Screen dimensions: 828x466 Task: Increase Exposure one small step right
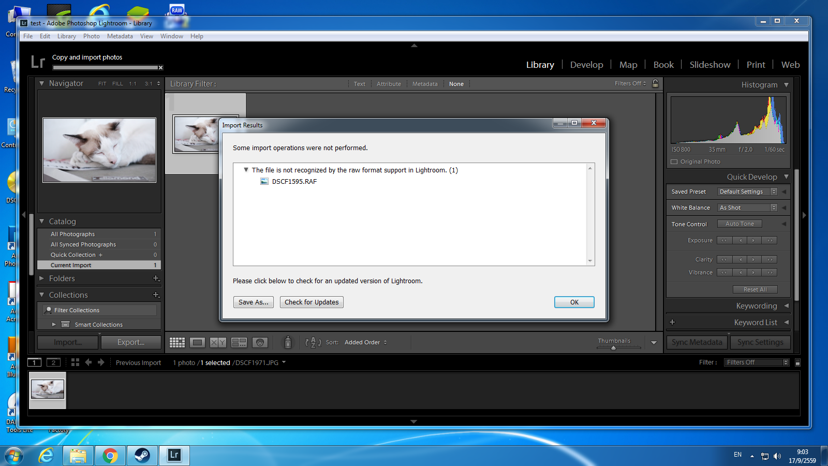(753, 240)
